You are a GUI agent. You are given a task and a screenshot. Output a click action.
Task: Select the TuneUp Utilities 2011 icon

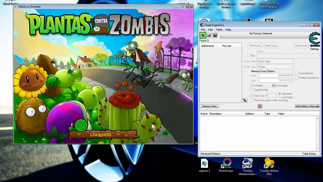coord(269,167)
